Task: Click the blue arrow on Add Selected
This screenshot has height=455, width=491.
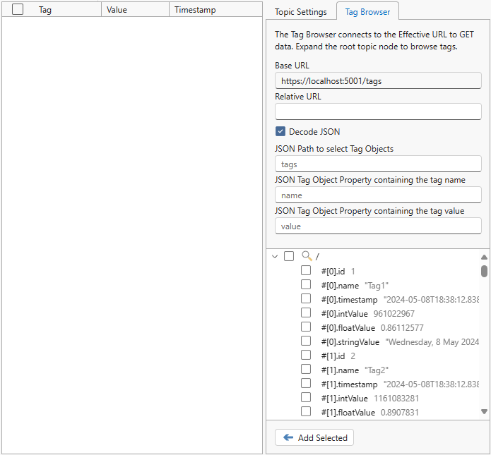Action: point(288,437)
